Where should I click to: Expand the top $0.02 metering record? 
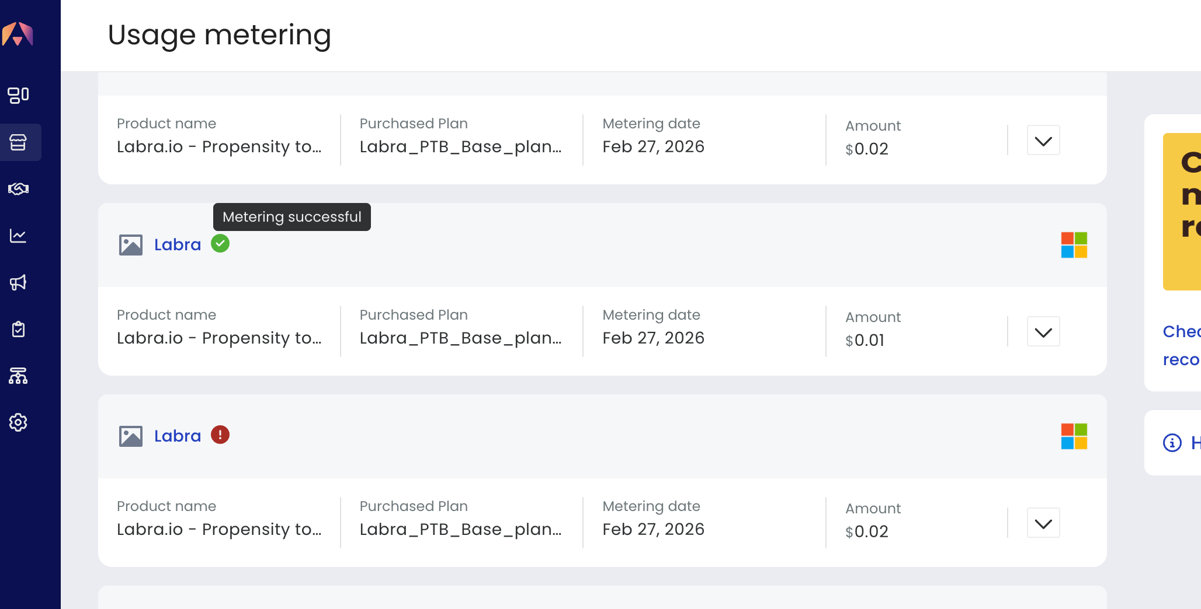[1043, 141]
